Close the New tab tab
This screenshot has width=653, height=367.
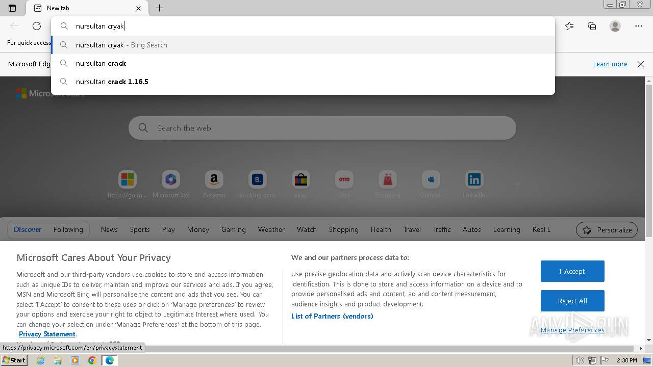click(139, 8)
